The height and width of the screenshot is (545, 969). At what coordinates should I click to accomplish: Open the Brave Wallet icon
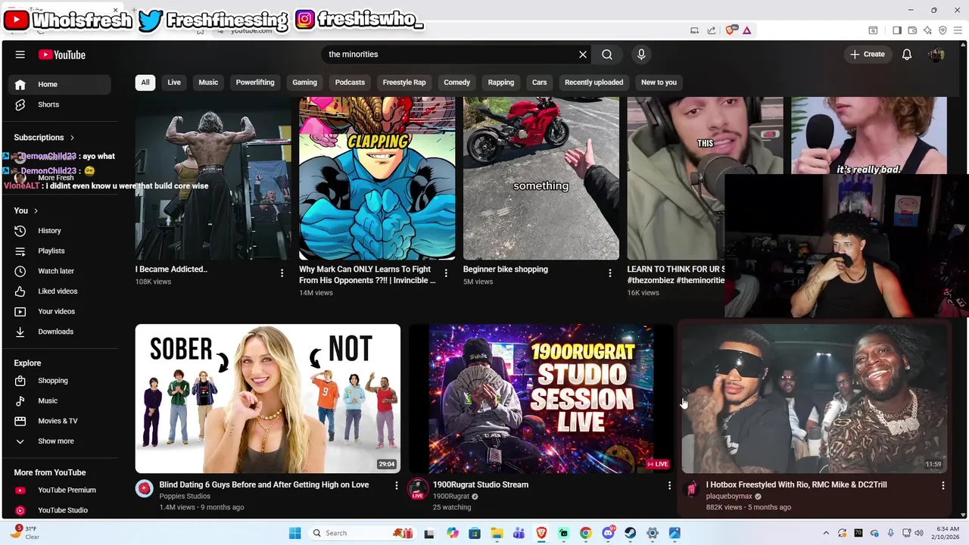click(912, 30)
